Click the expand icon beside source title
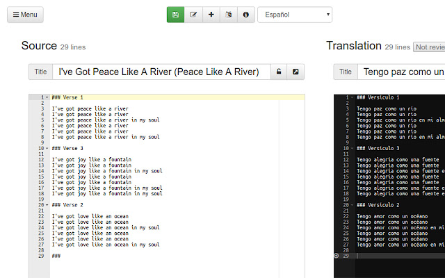Image resolution: width=445 pixels, height=278 pixels. click(x=296, y=72)
